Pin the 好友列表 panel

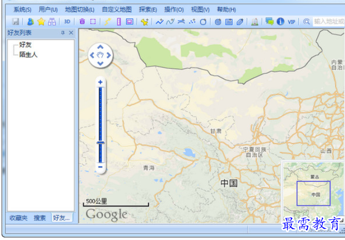click(63, 33)
